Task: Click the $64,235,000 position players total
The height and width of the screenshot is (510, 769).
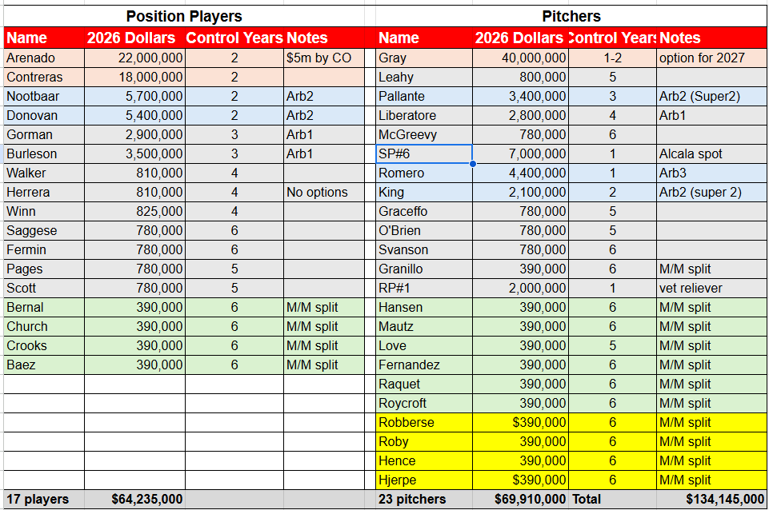Action: click(x=134, y=500)
